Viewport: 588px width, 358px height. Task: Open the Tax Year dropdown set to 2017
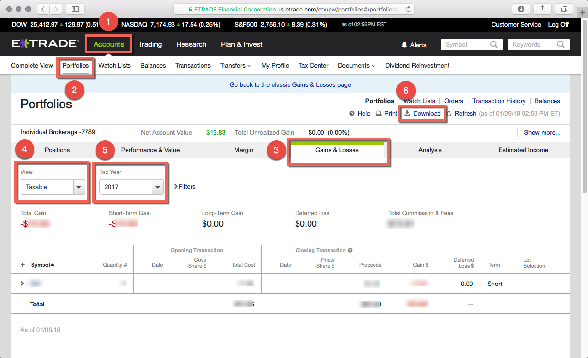131,187
